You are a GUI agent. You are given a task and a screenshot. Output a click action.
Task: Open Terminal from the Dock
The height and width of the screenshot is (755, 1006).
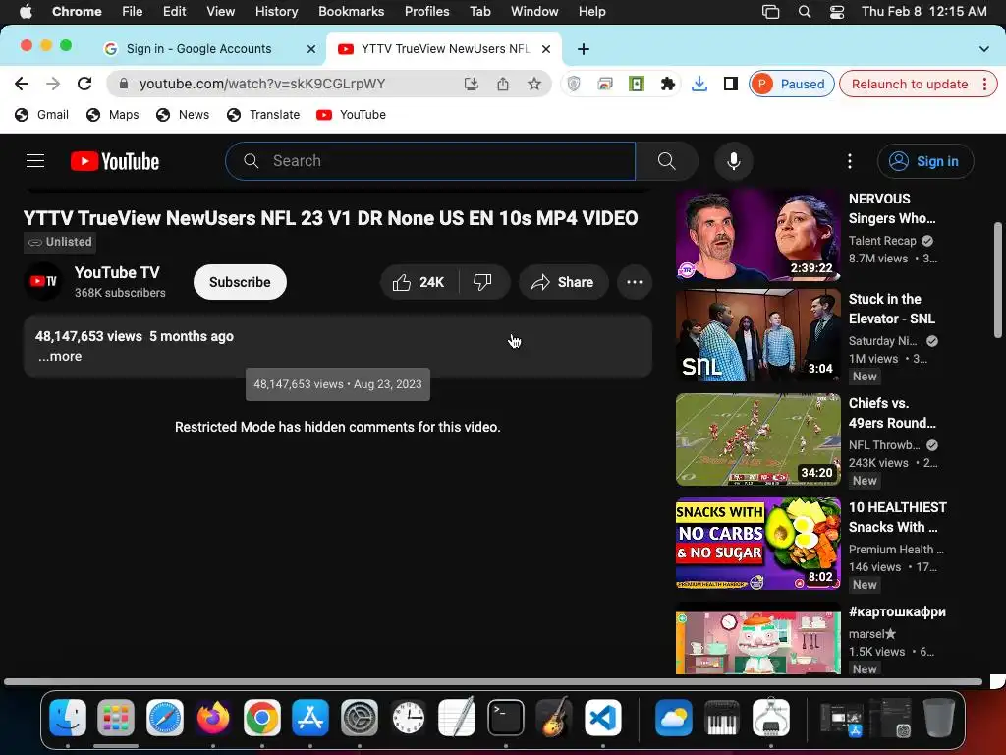506,718
